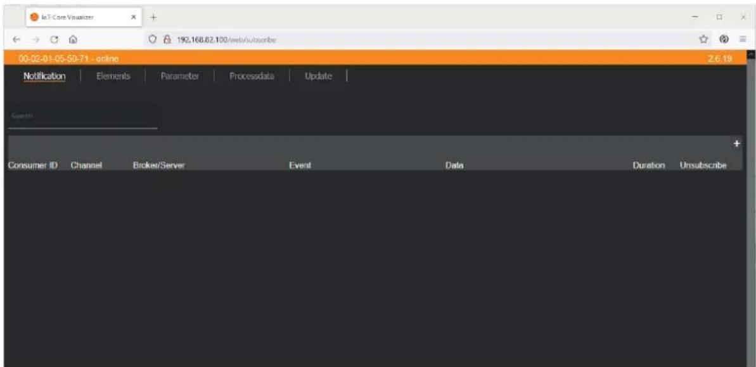The height and width of the screenshot is (367, 756).
Task: Click the Event column header
Action: coord(299,165)
